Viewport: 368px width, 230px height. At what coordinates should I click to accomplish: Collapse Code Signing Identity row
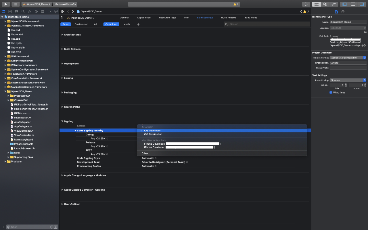click(75, 131)
